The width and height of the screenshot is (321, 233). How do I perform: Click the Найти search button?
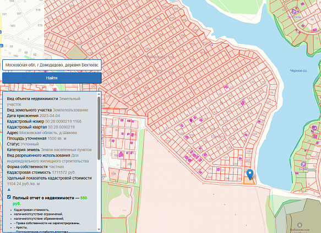[52, 78]
